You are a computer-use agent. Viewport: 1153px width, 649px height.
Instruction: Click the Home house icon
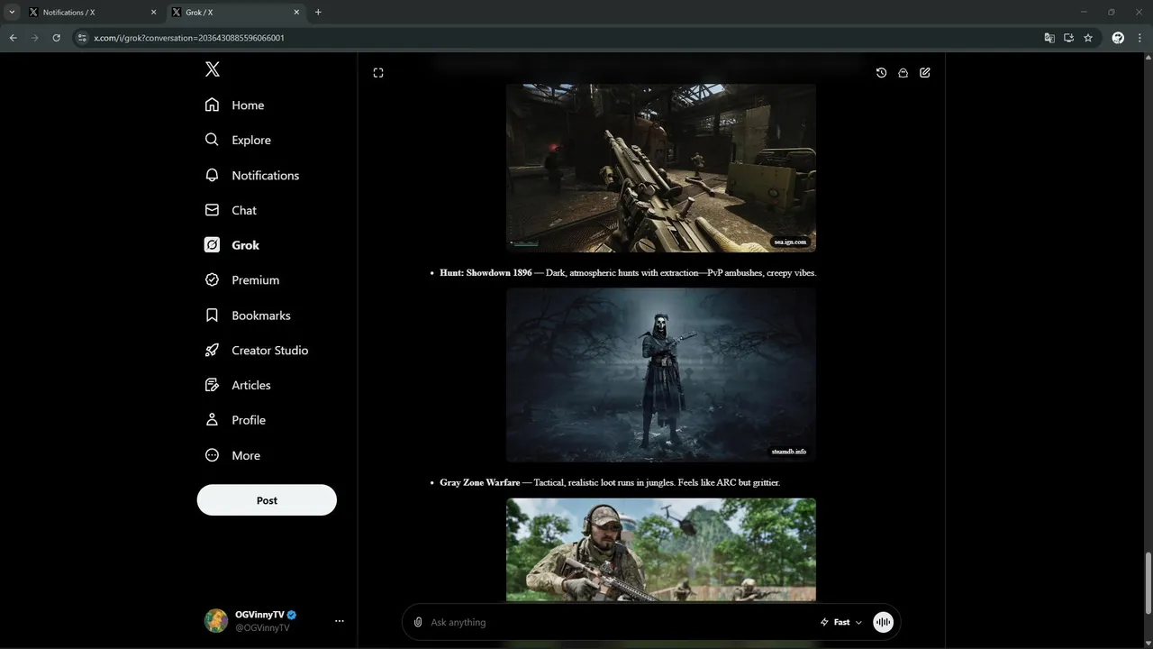tap(212, 105)
